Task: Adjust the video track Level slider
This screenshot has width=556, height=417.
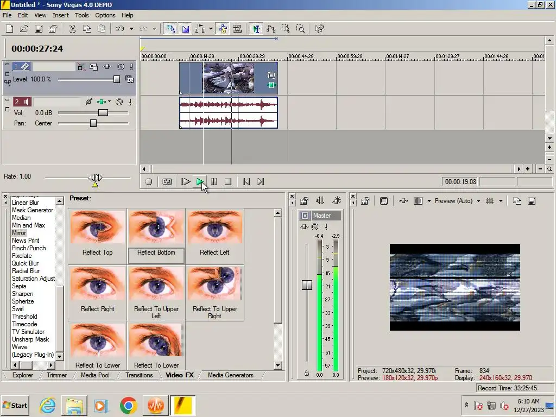Action: point(117,79)
